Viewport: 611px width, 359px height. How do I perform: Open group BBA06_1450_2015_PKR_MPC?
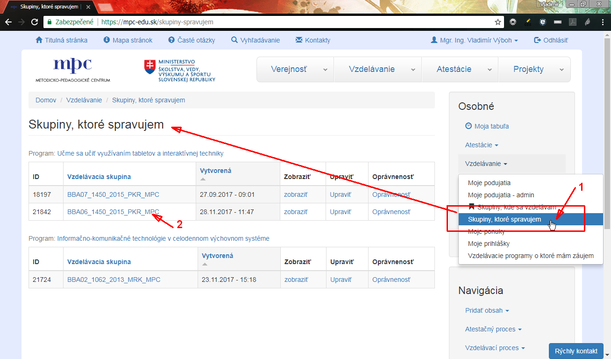(x=113, y=212)
